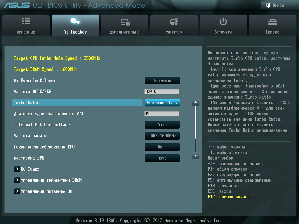The image size is (299, 224).
Task: Select Режим энергосбережения EPU label
Action: [44, 147]
